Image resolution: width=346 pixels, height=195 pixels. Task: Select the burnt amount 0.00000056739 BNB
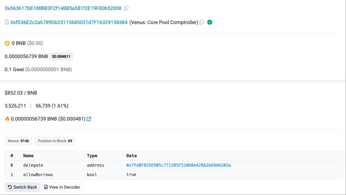tap(34, 119)
